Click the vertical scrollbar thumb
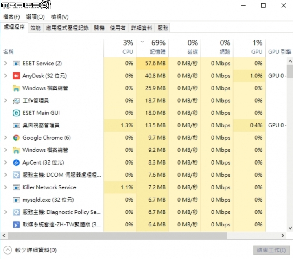293x259 pixels. tap(290, 71)
